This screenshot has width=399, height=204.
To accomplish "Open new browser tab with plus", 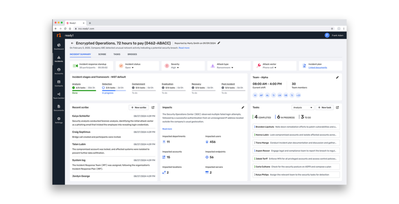I will pyautogui.click(x=90, y=23).
